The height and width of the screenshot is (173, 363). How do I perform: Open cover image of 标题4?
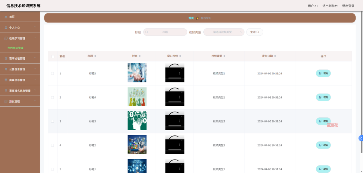pyautogui.click(x=137, y=97)
